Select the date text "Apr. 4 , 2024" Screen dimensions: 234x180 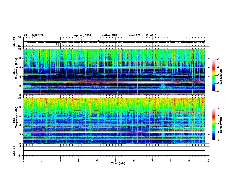pyautogui.click(x=82, y=35)
